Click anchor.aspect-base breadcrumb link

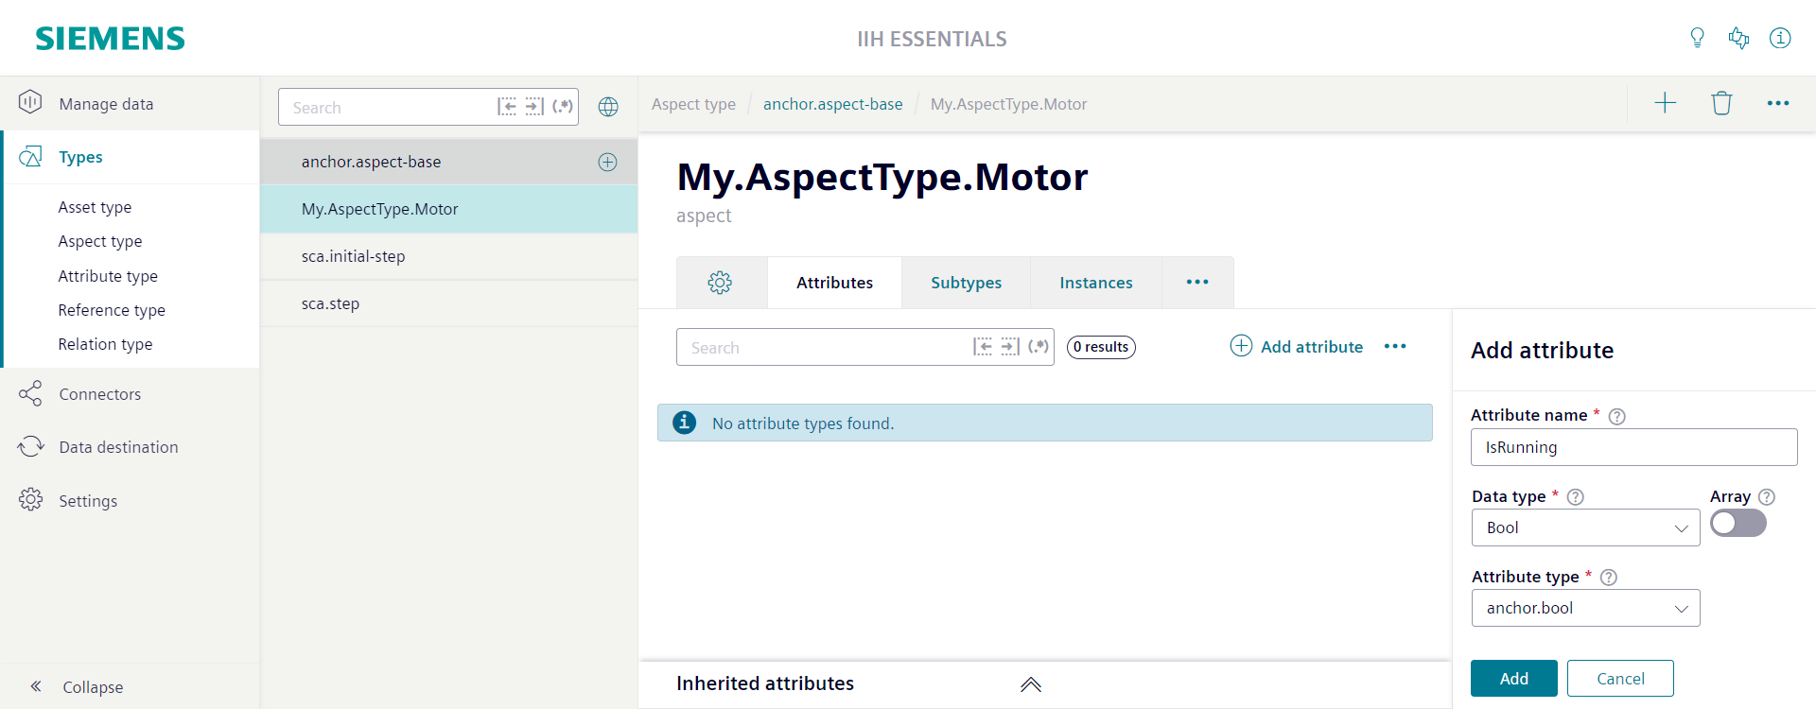[x=832, y=104]
